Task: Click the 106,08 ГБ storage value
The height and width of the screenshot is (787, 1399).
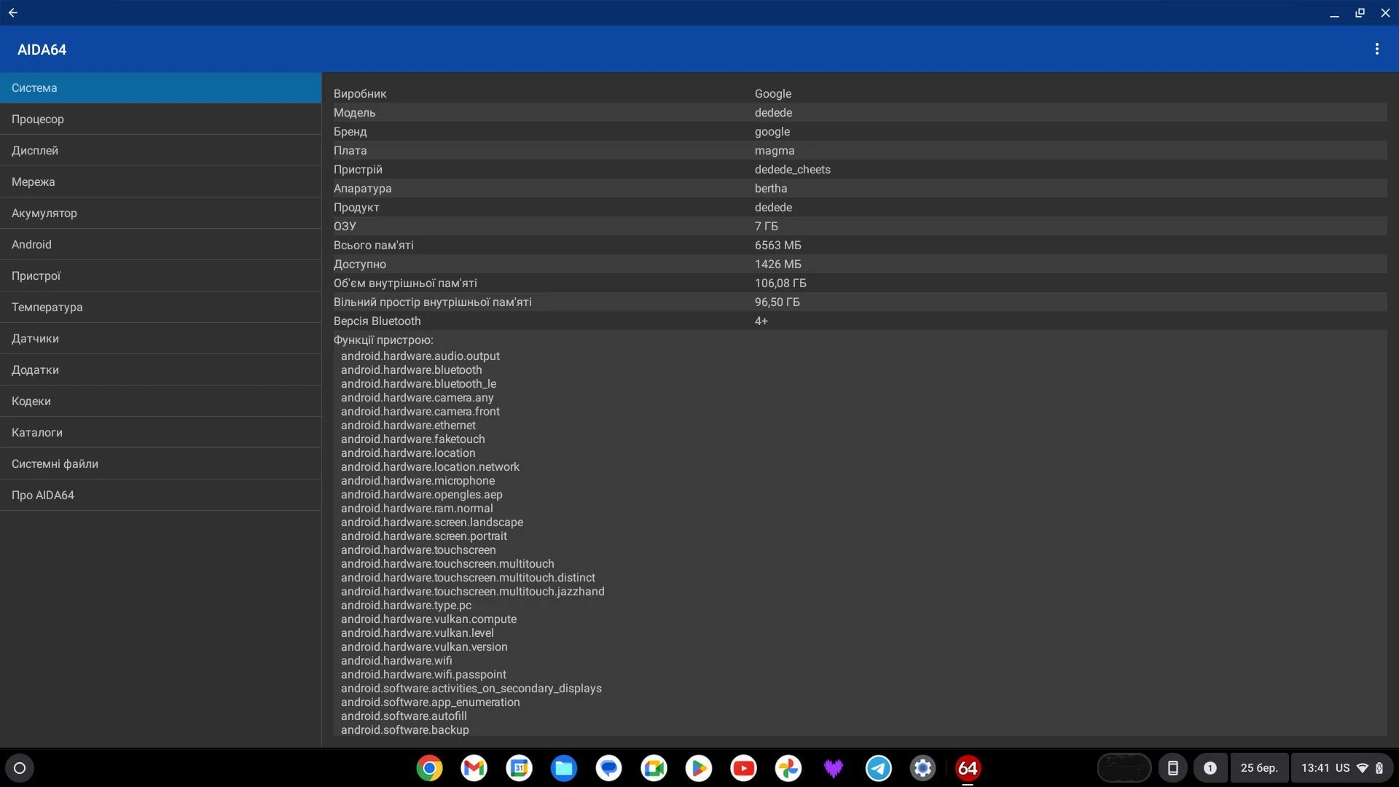Action: tap(780, 283)
